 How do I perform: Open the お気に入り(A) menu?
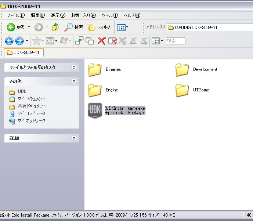[84, 15]
